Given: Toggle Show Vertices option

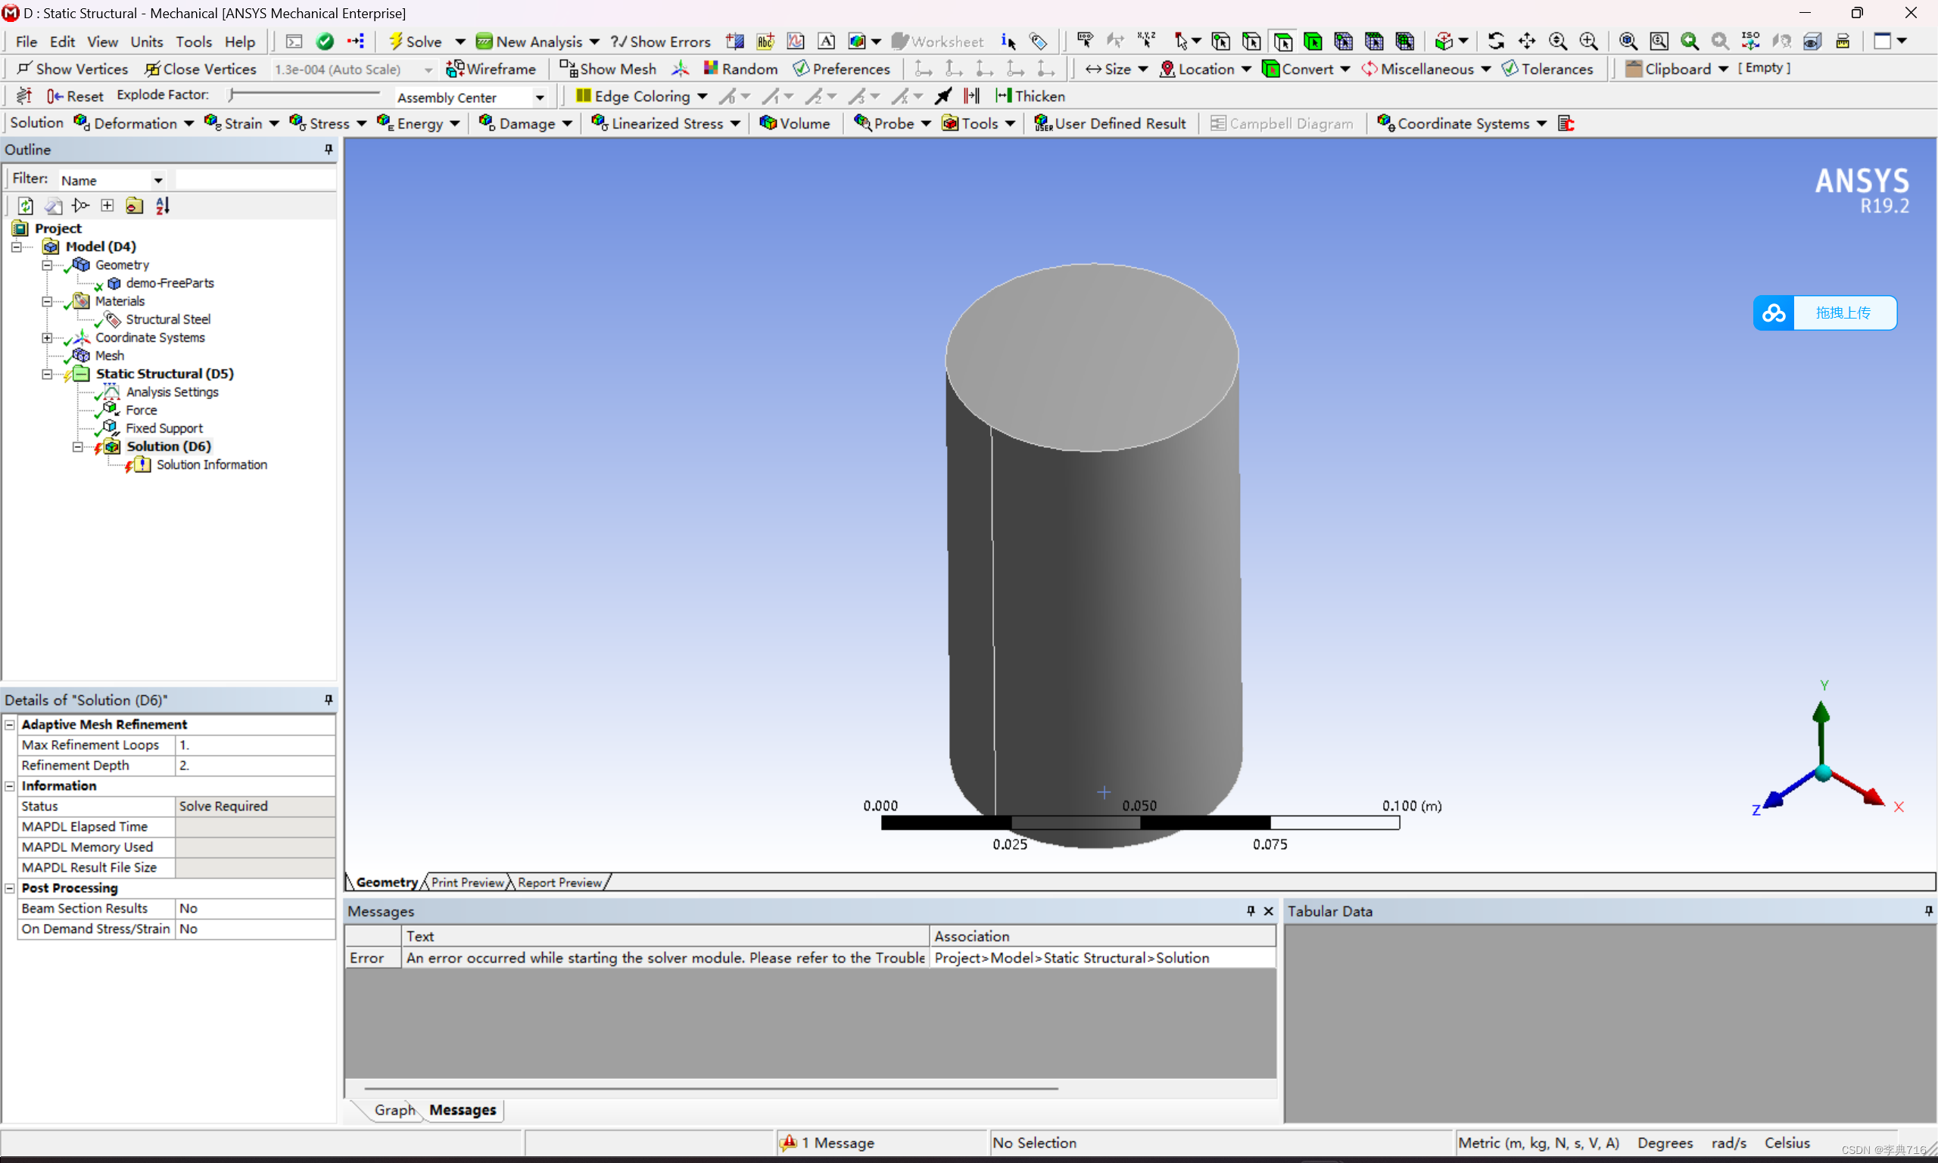Looking at the screenshot, I should [x=72, y=68].
